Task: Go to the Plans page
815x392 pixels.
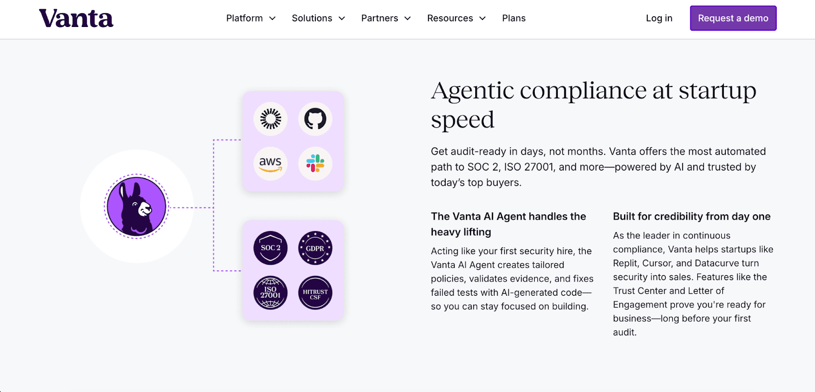Action: pyautogui.click(x=513, y=18)
